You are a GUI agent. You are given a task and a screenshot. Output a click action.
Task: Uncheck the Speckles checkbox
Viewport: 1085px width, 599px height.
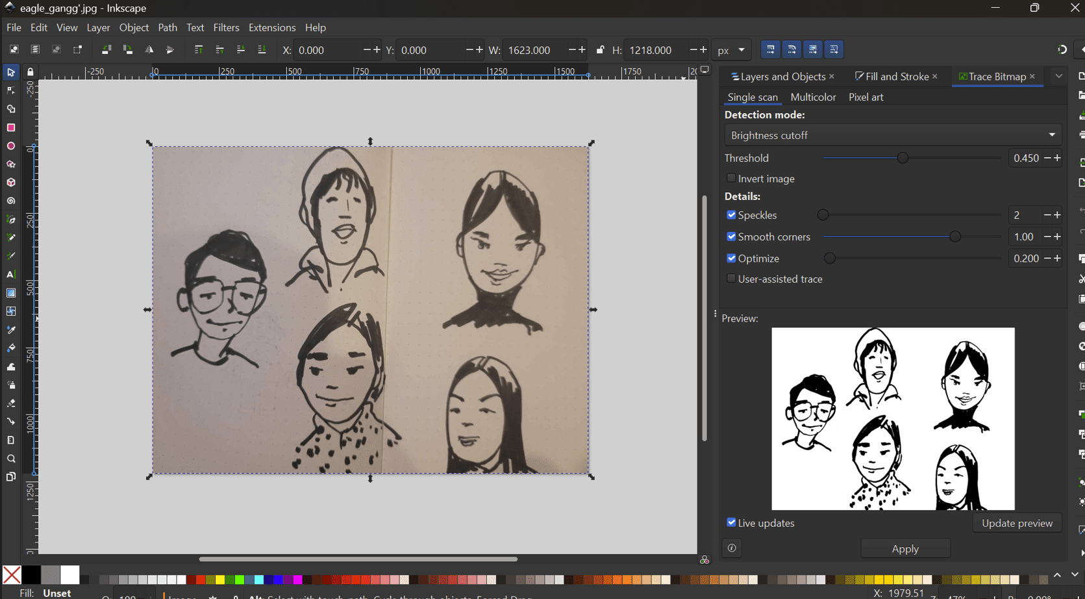pos(731,215)
